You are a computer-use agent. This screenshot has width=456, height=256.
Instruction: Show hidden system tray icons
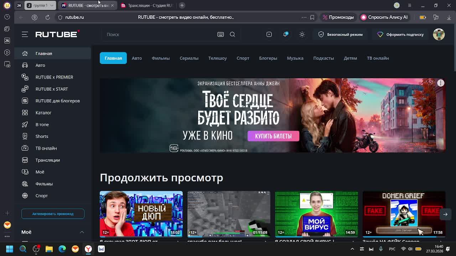click(x=352, y=249)
